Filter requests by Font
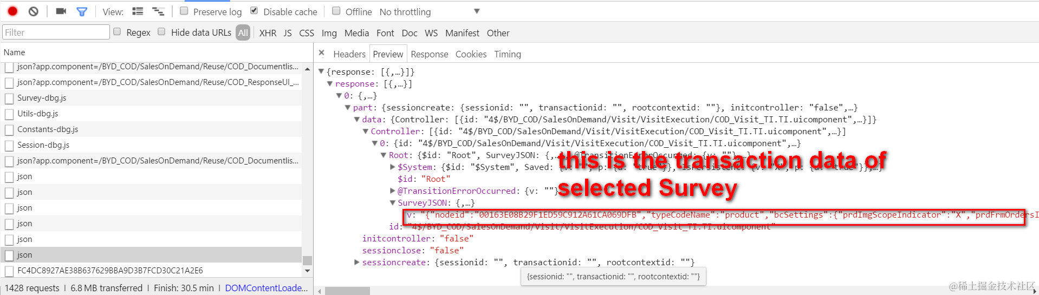Image resolution: width=1039 pixels, height=295 pixels. (x=385, y=33)
